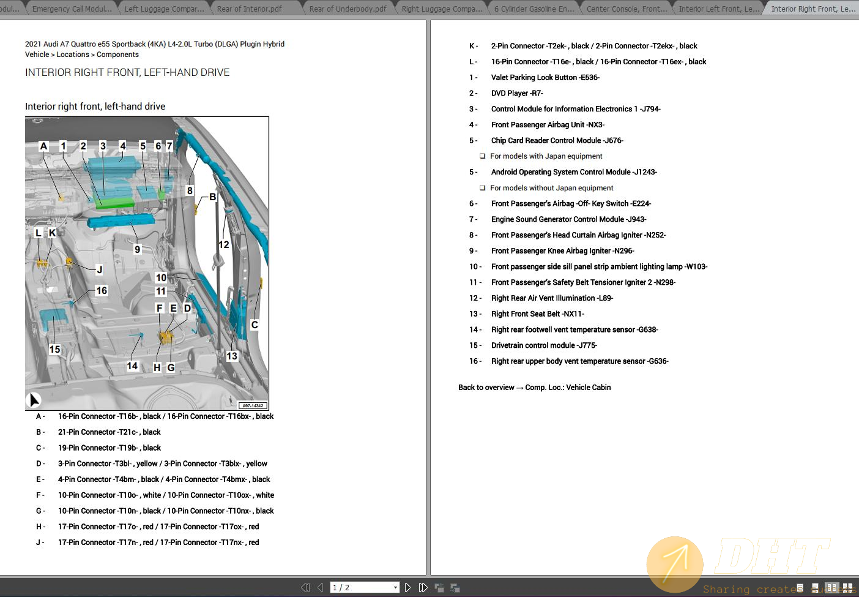Click the note 'For models with Japan equipment'
The width and height of the screenshot is (859, 597).
[546, 156]
